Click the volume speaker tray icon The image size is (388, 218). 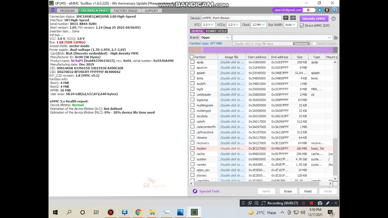pyautogui.click(x=303, y=213)
